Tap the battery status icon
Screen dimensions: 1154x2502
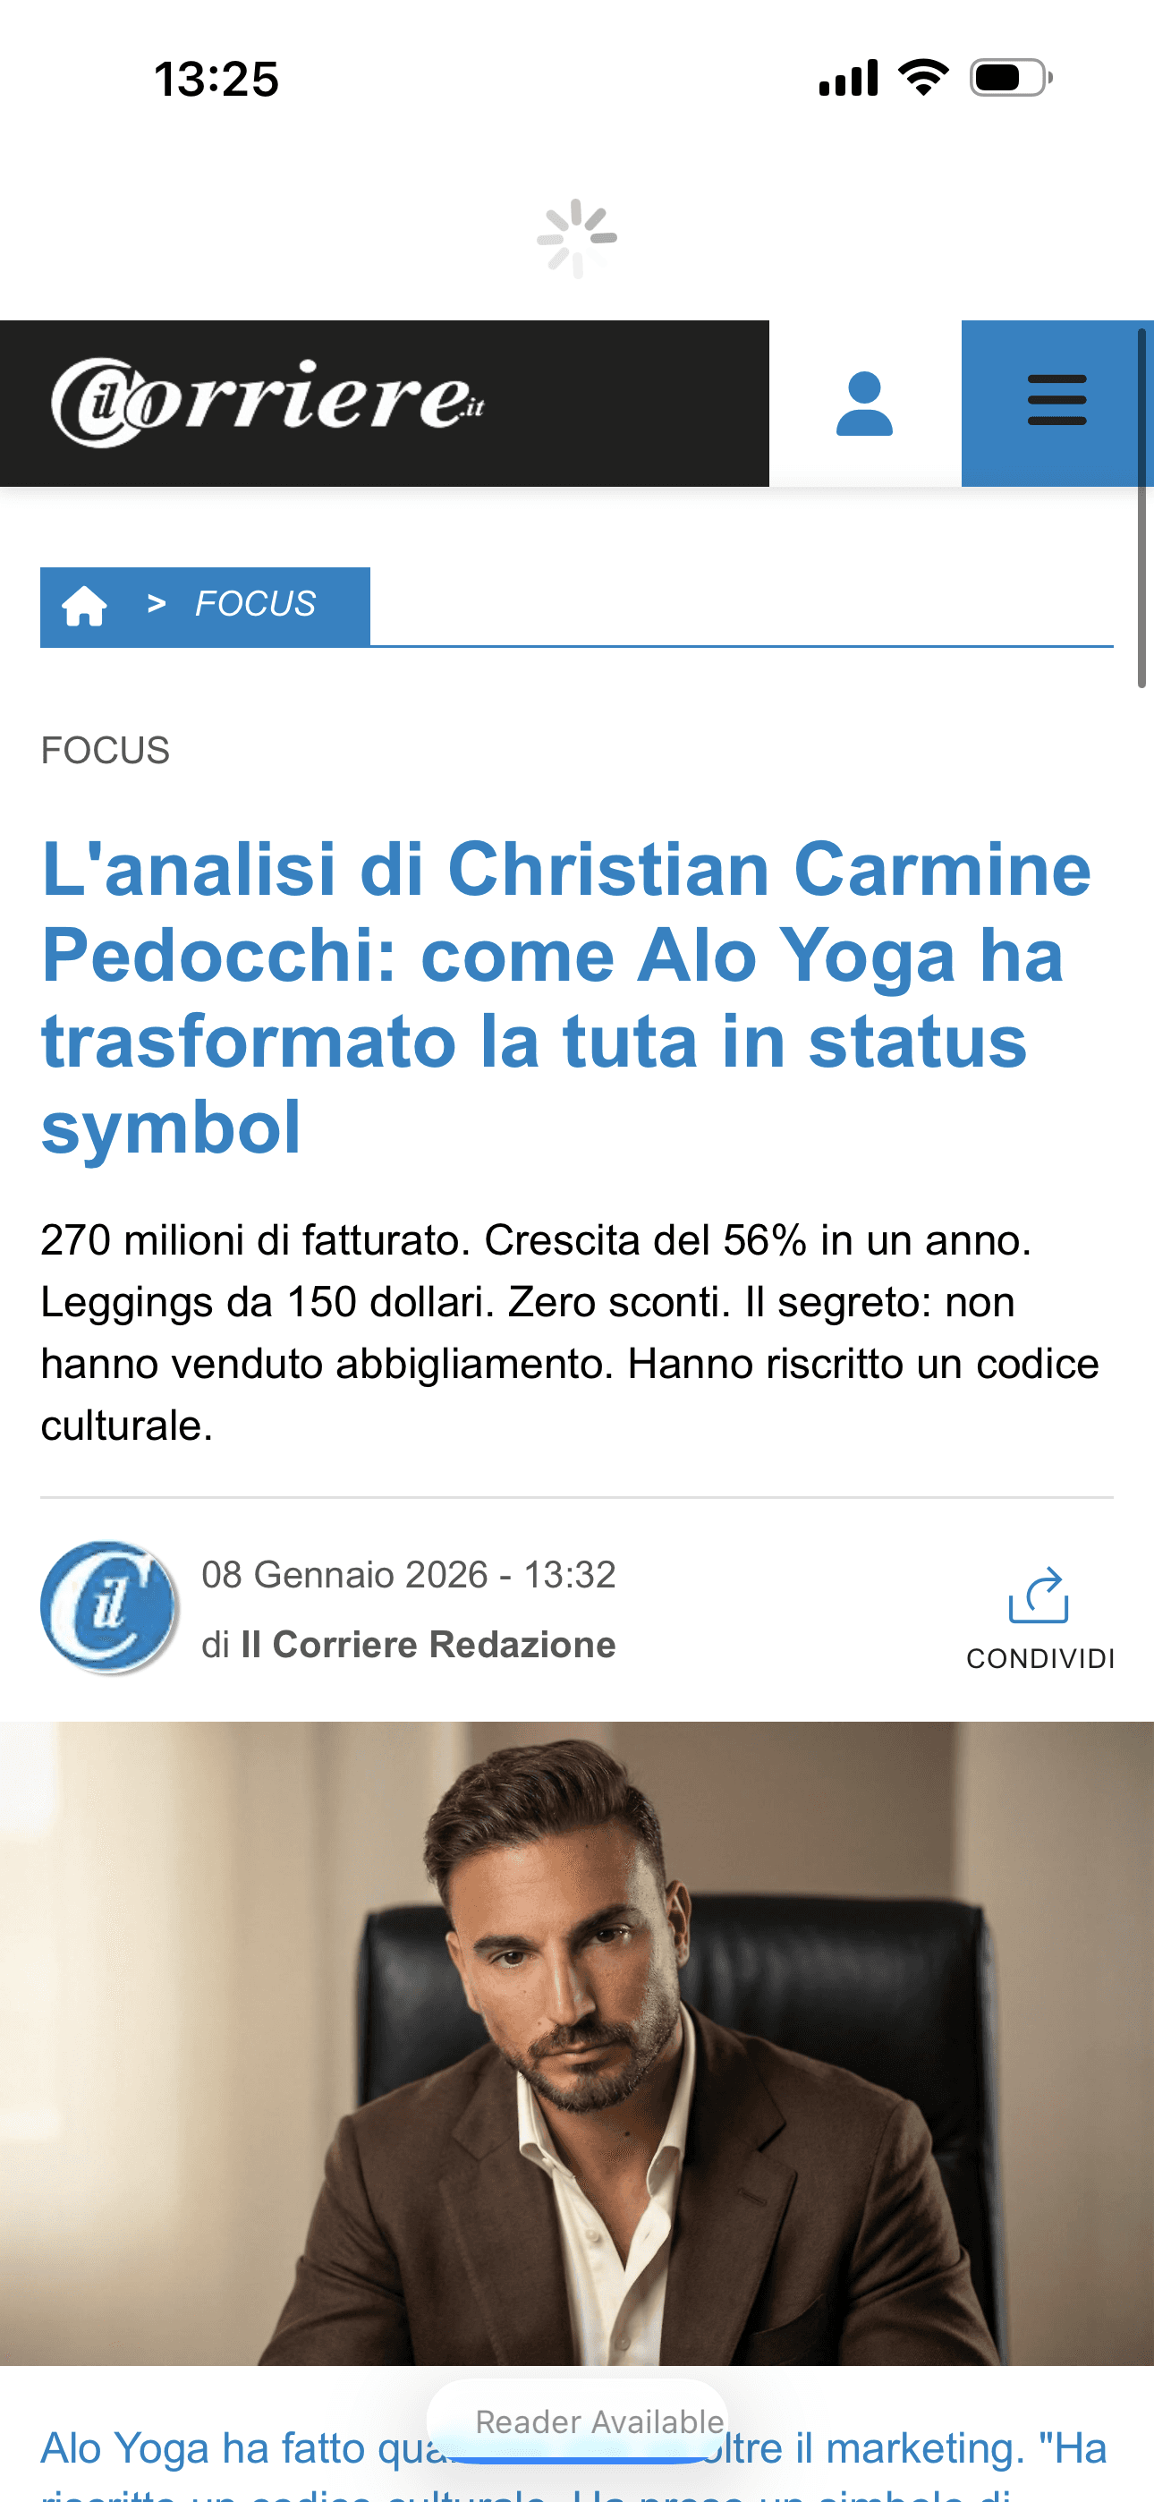[1011, 78]
